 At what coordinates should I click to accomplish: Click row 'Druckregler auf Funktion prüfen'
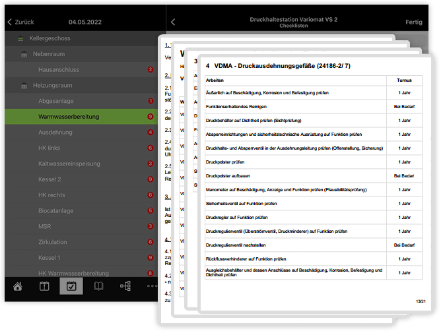pyautogui.click(x=314, y=218)
